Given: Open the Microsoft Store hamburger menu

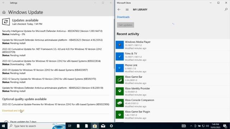Looking at the screenshot, I should click(127, 10).
